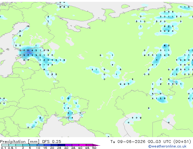Click the 45 to 50 legend swatch
Screen dimensions: 193x149
pos(89,145)
